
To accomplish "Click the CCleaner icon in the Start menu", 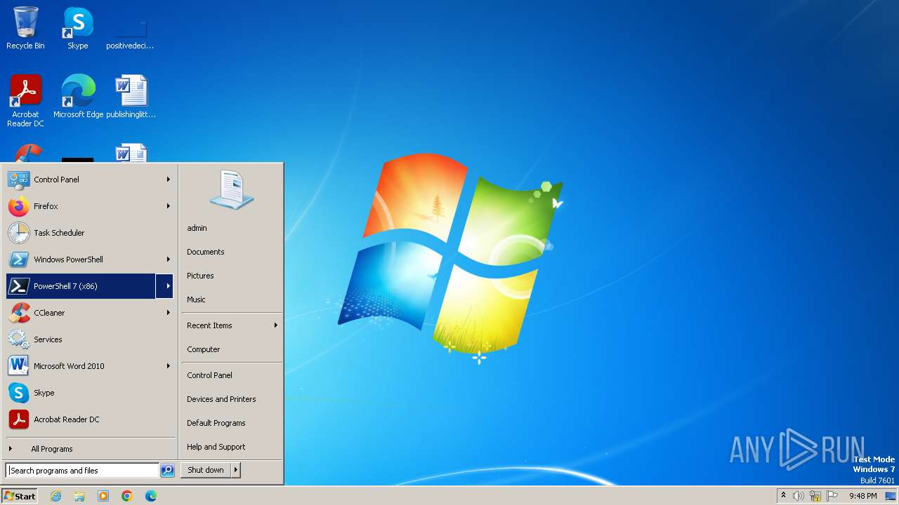I will [x=18, y=313].
